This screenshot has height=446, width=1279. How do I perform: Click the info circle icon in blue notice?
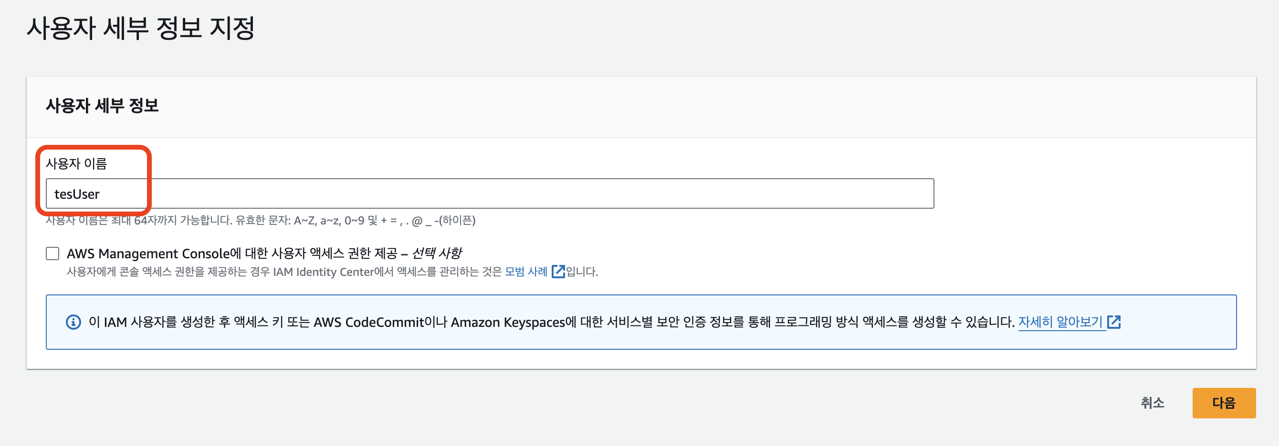[73, 322]
